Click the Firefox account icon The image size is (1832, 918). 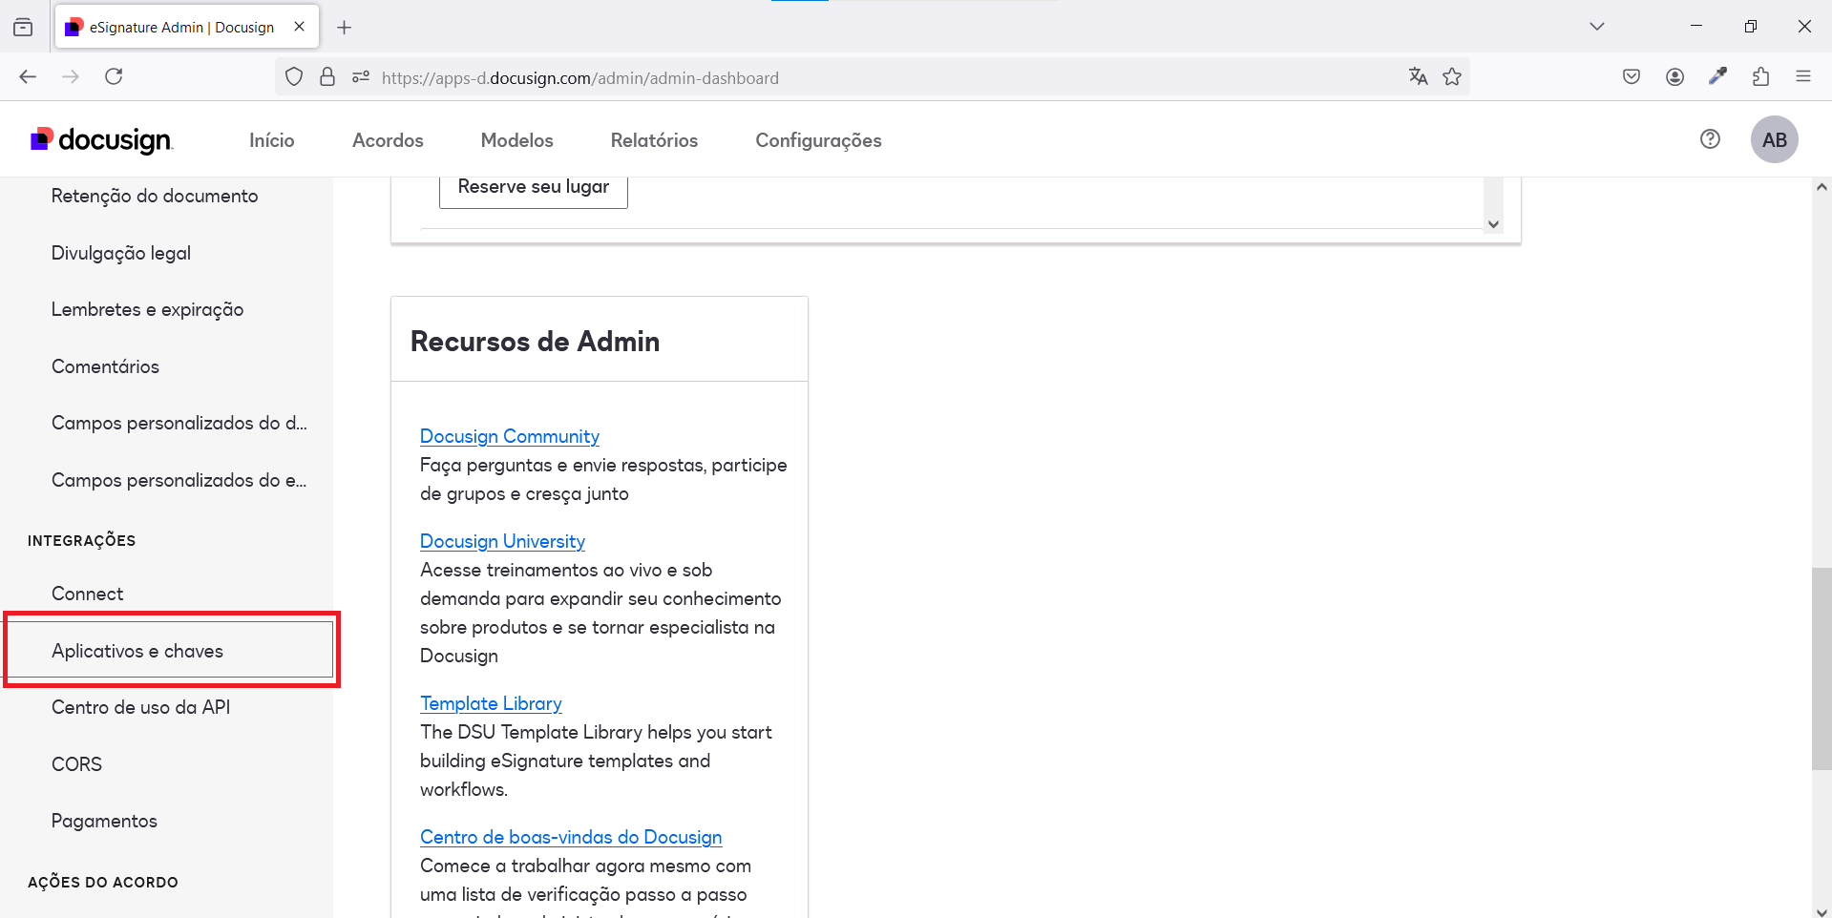pos(1674,77)
